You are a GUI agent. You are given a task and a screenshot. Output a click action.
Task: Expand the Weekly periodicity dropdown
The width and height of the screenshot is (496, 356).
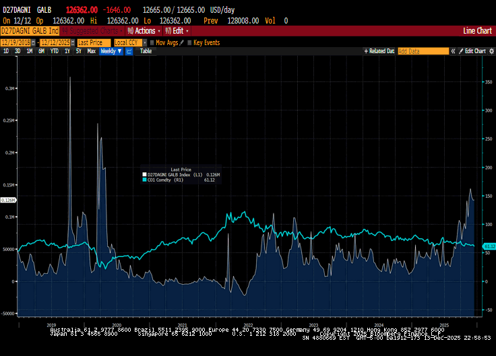pyautogui.click(x=111, y=51)
